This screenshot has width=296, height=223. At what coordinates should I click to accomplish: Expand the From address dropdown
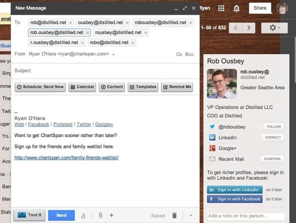pyautogui.click(x=114, y=55)
